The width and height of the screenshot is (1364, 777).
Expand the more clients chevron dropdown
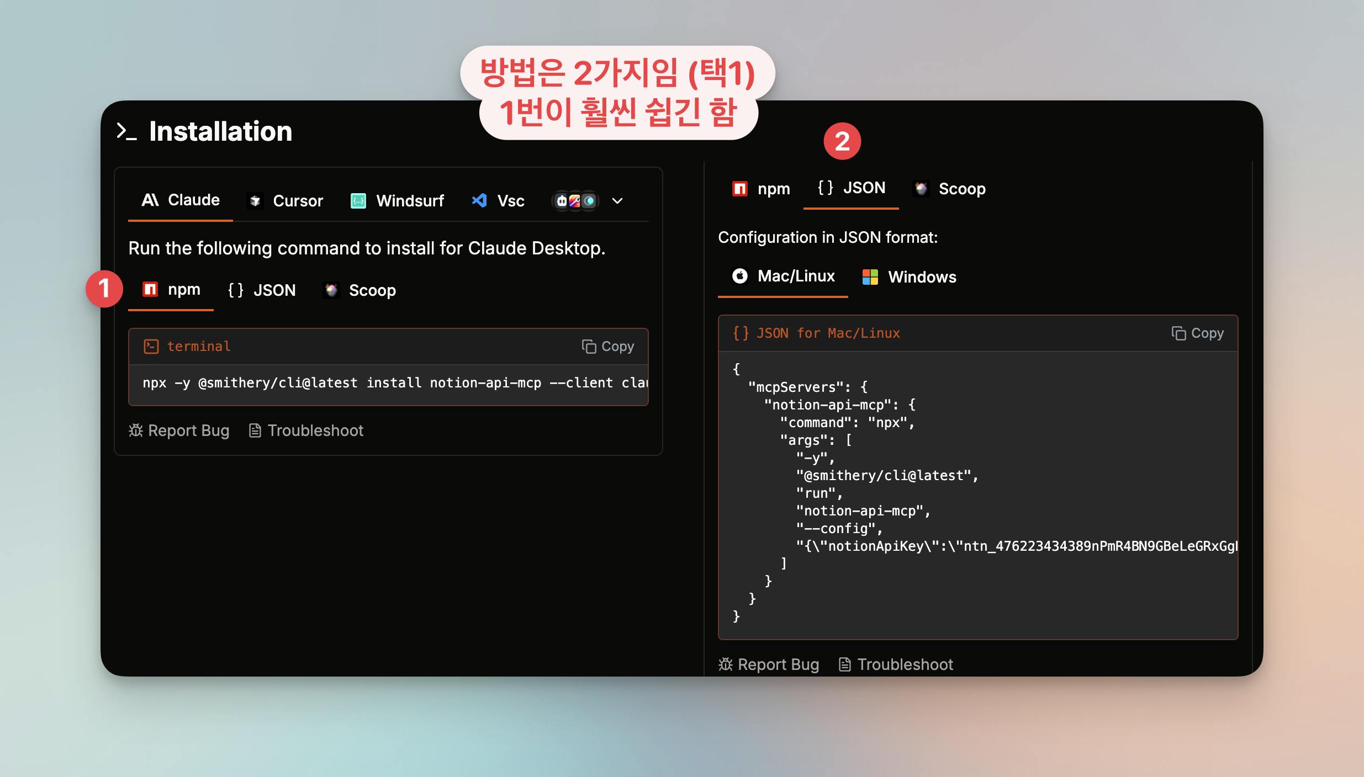coord(617,201)
